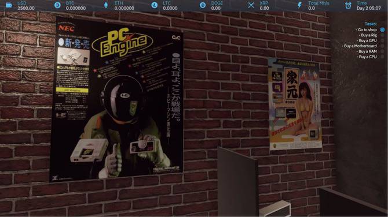Click the small bikini poster on wall
The height and width of the screenshot is (217, 388).
pos(295,104)
